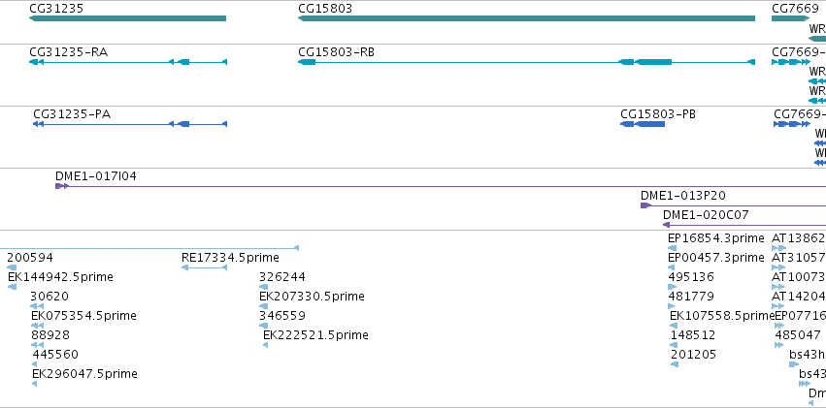Click the RE17334.5prime EST feature
This screenshot has width=826, height=408.
pyautogui.click(x=205, y=267)
